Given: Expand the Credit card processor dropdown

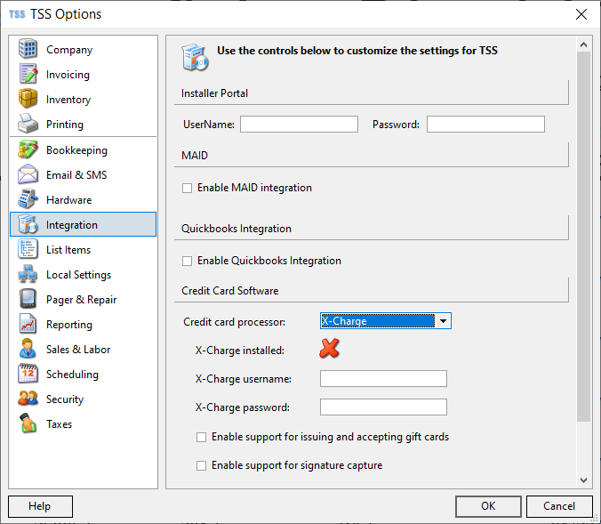Looking at the screenshot, I should (x=443, y=321).
